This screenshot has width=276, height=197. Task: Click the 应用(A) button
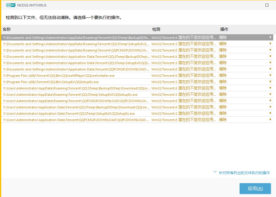point(255,189)
